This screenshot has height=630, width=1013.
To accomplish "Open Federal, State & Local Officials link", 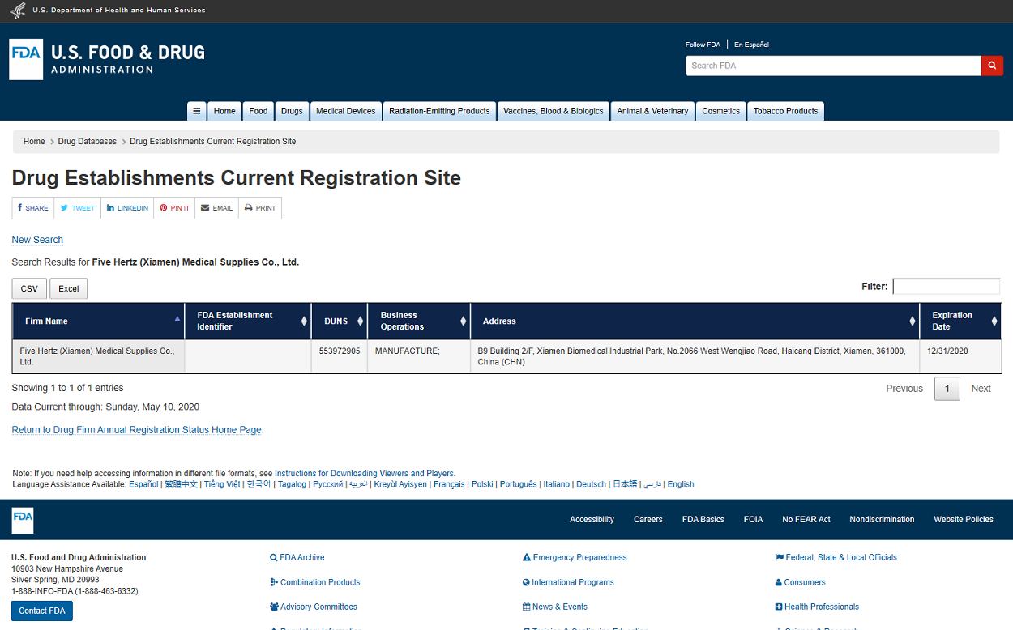I will pos(836,557).
